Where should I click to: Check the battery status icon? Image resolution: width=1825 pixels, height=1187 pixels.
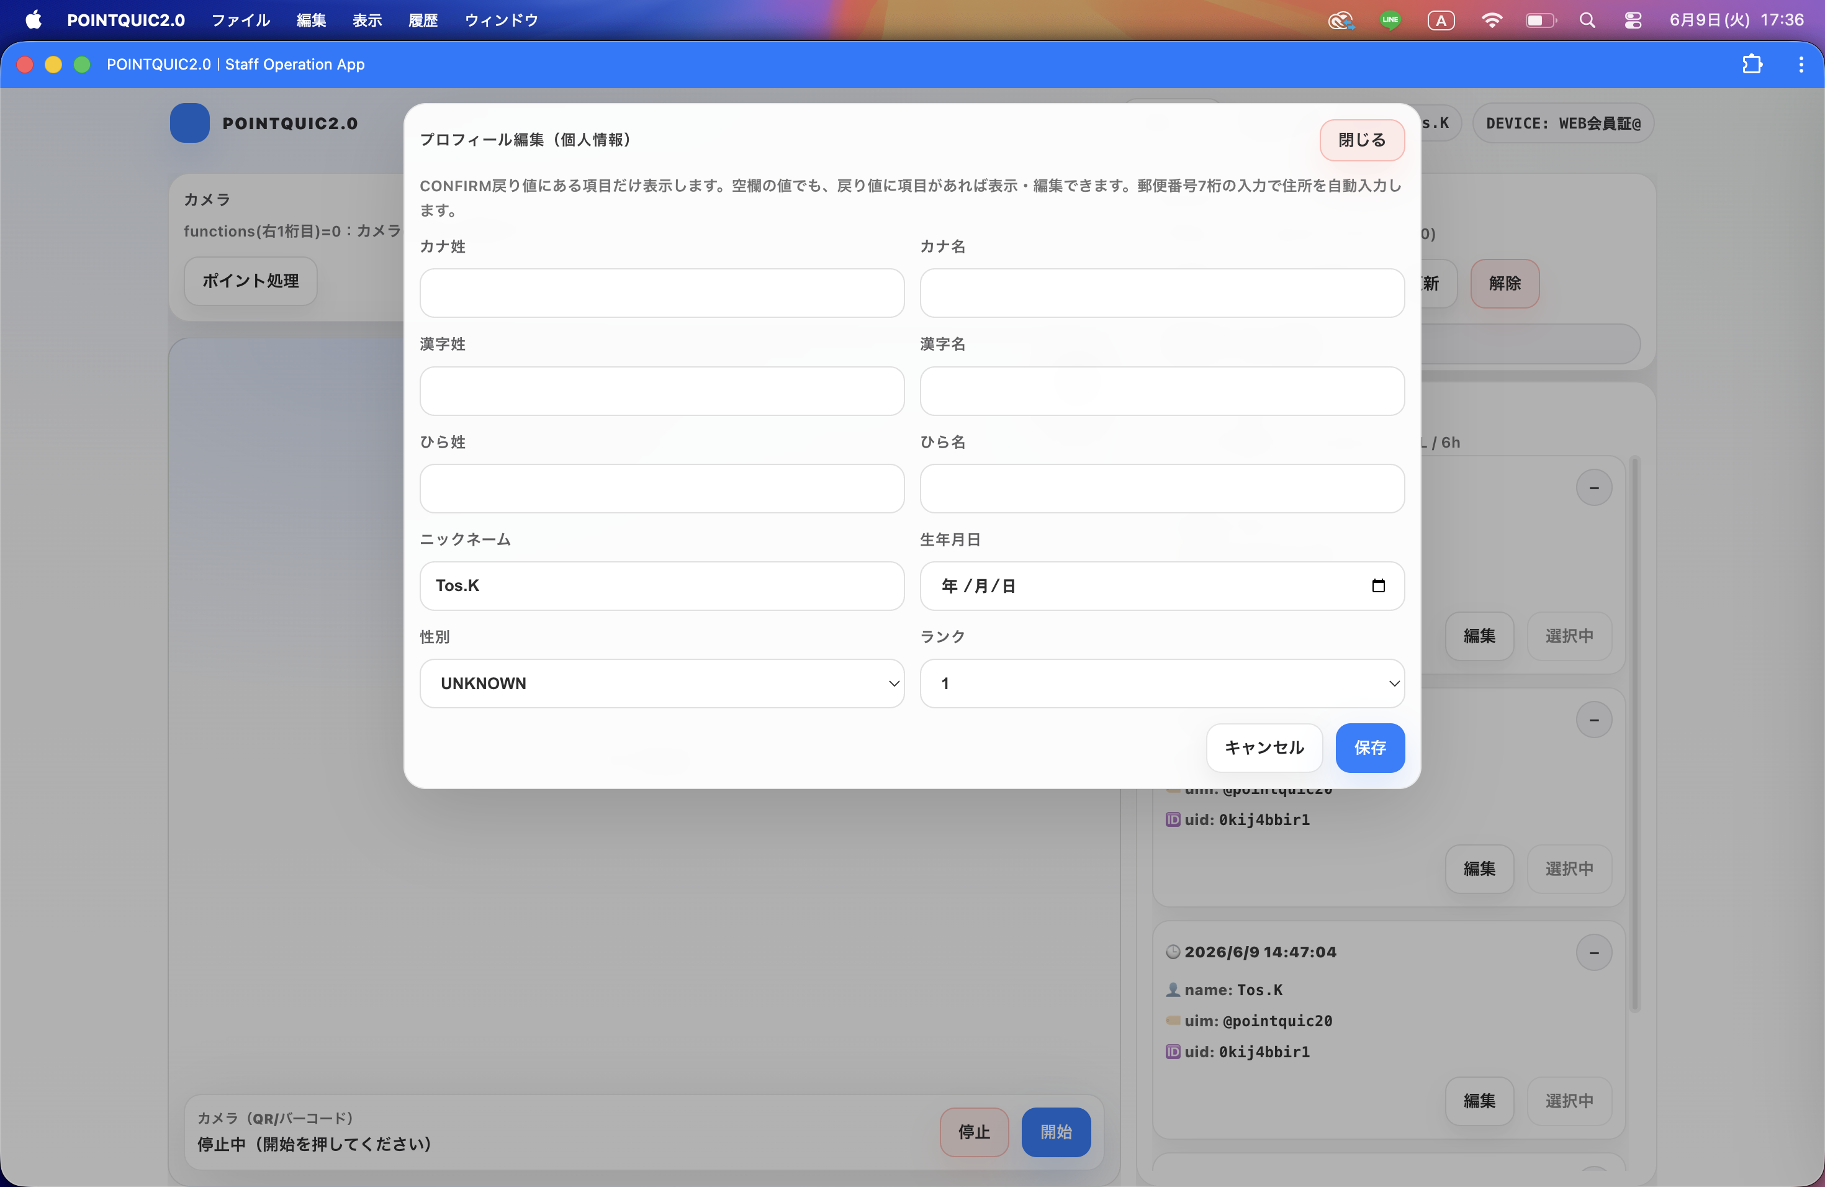click(x=1541, y=20)
